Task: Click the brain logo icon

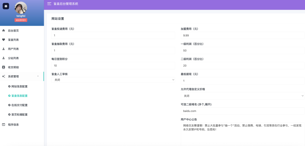Action: [6, 6]
